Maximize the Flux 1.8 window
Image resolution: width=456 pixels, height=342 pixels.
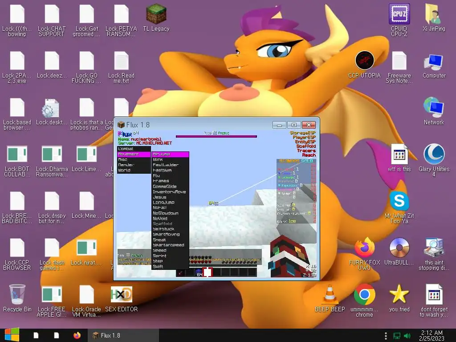point(294,125)
